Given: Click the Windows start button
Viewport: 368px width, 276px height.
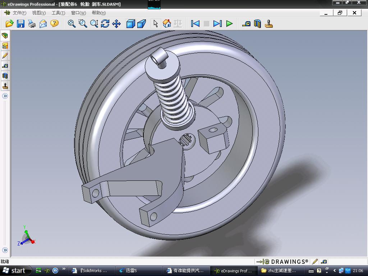Looking at the screenshot, I should pyautogui.click(x=15, y=271).
